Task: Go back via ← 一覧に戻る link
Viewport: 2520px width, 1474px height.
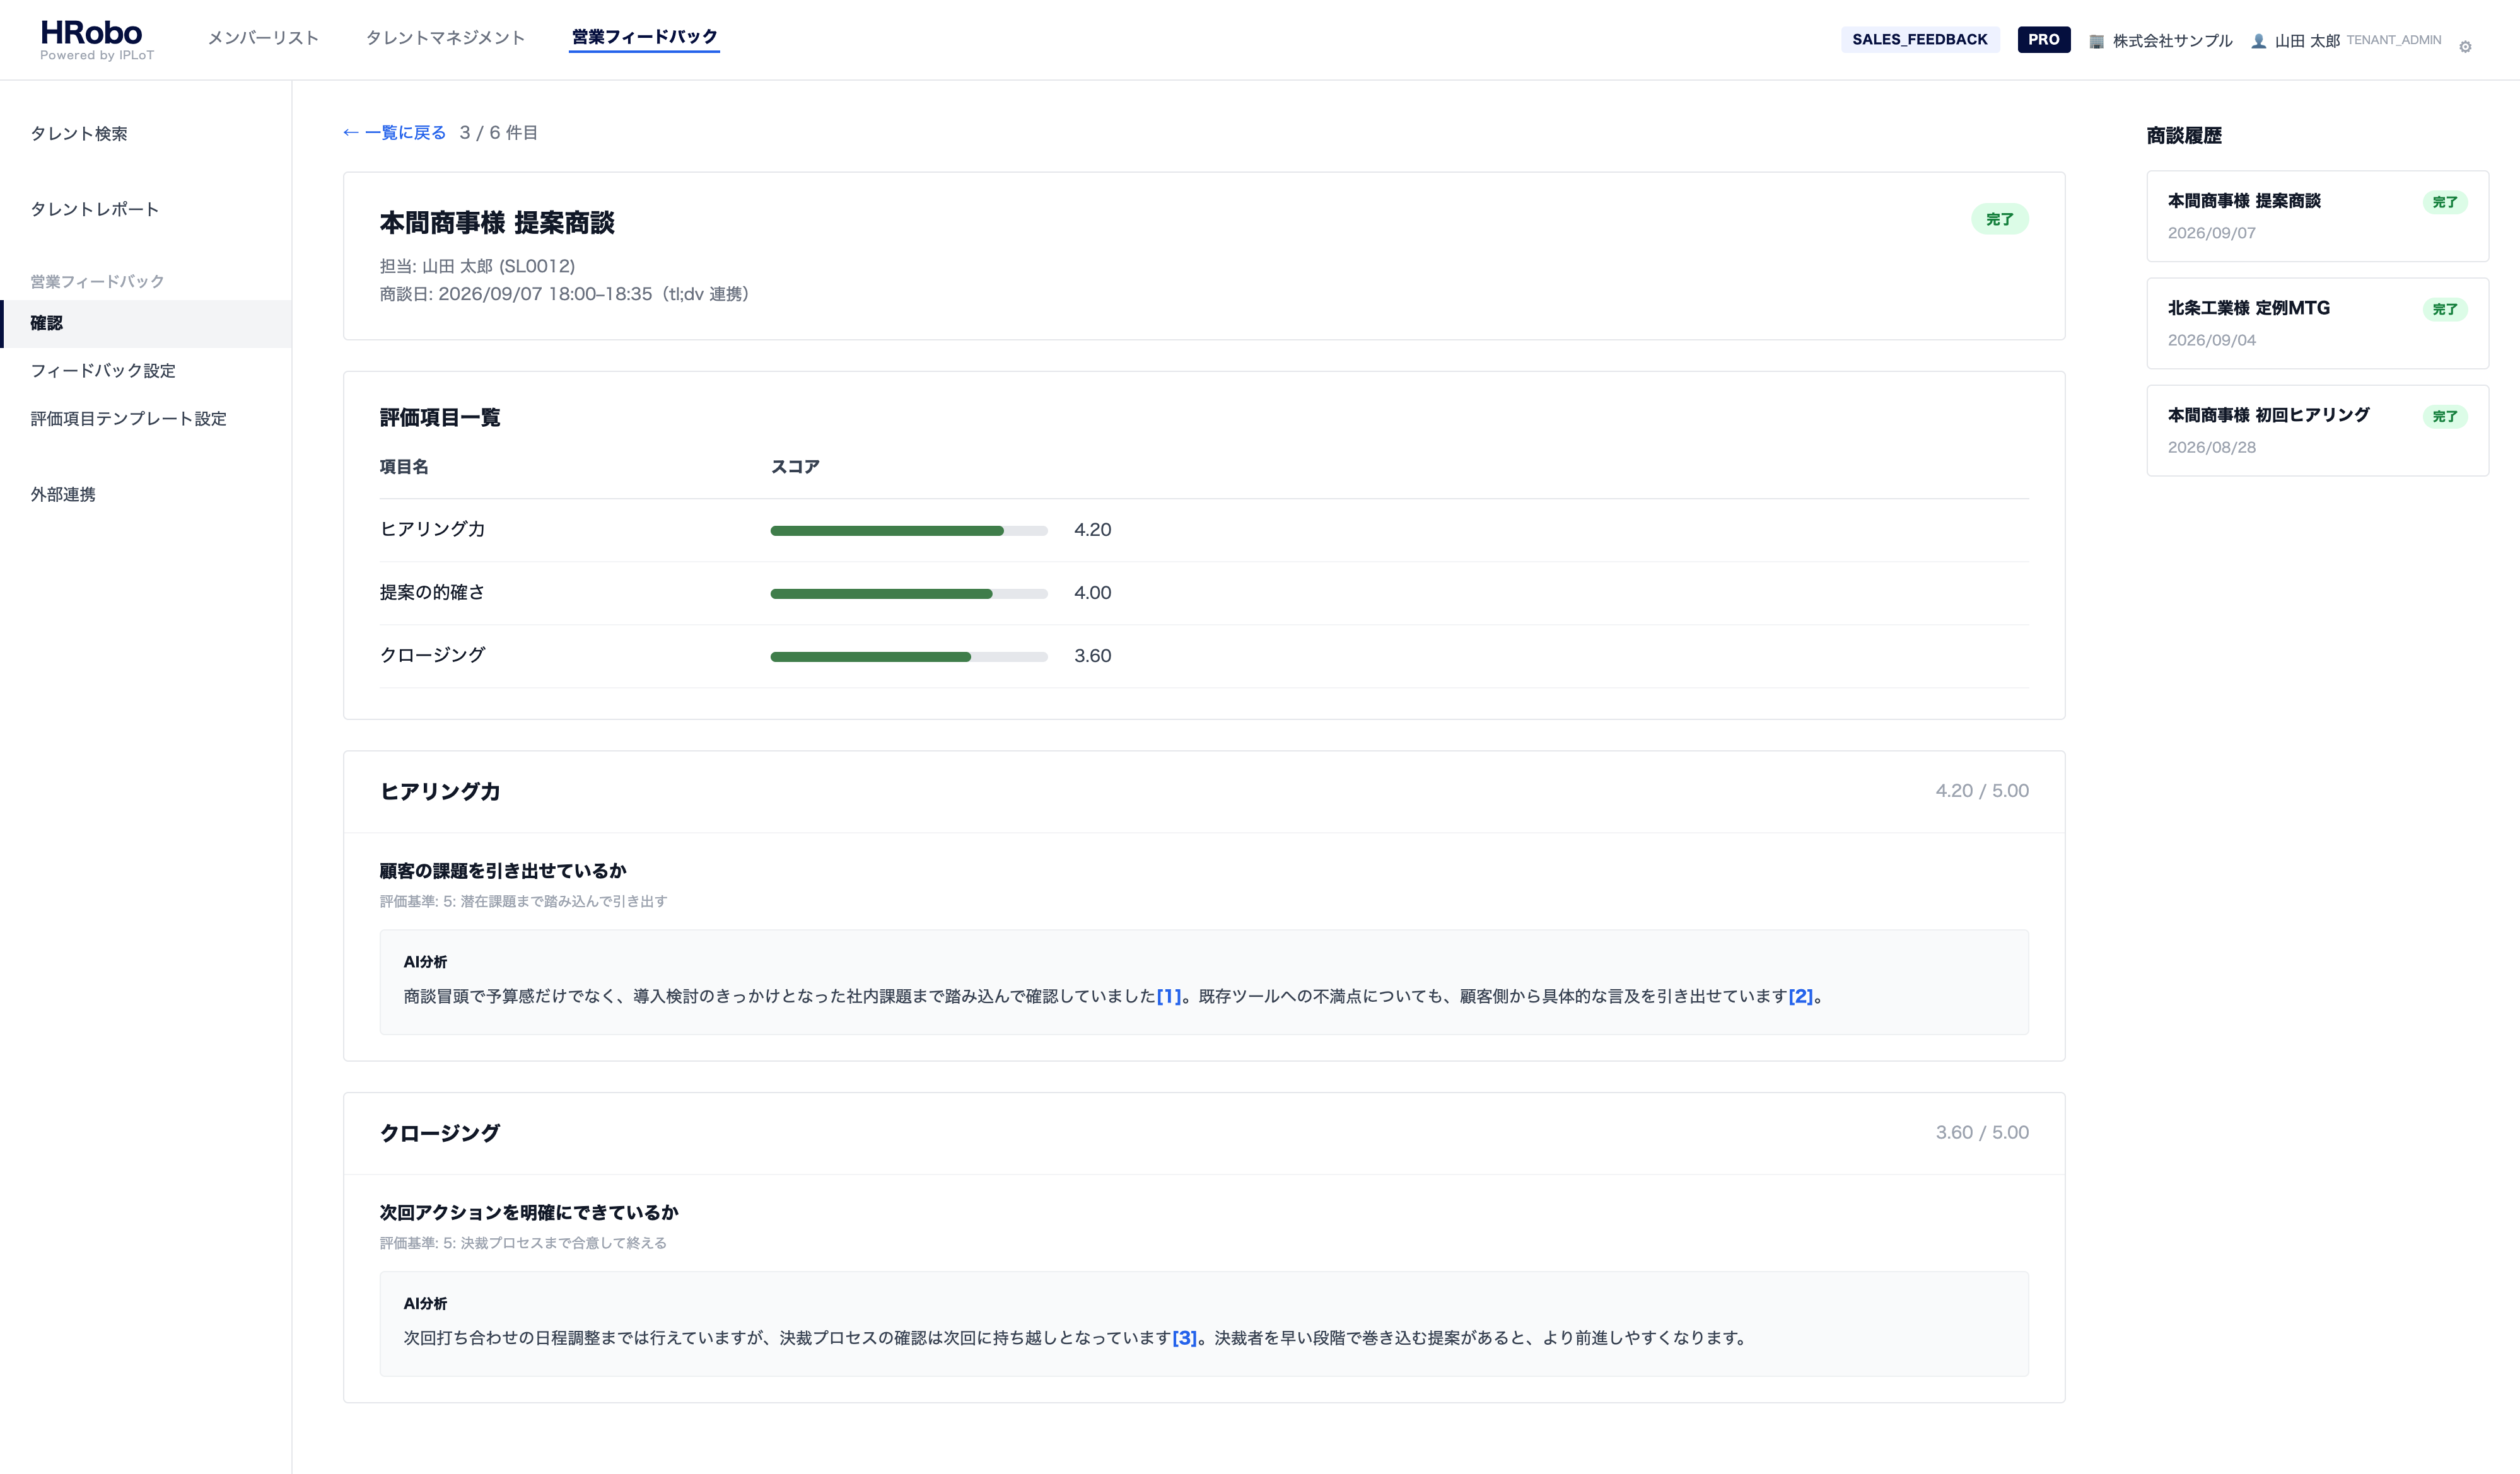Action: coord(395,132)
